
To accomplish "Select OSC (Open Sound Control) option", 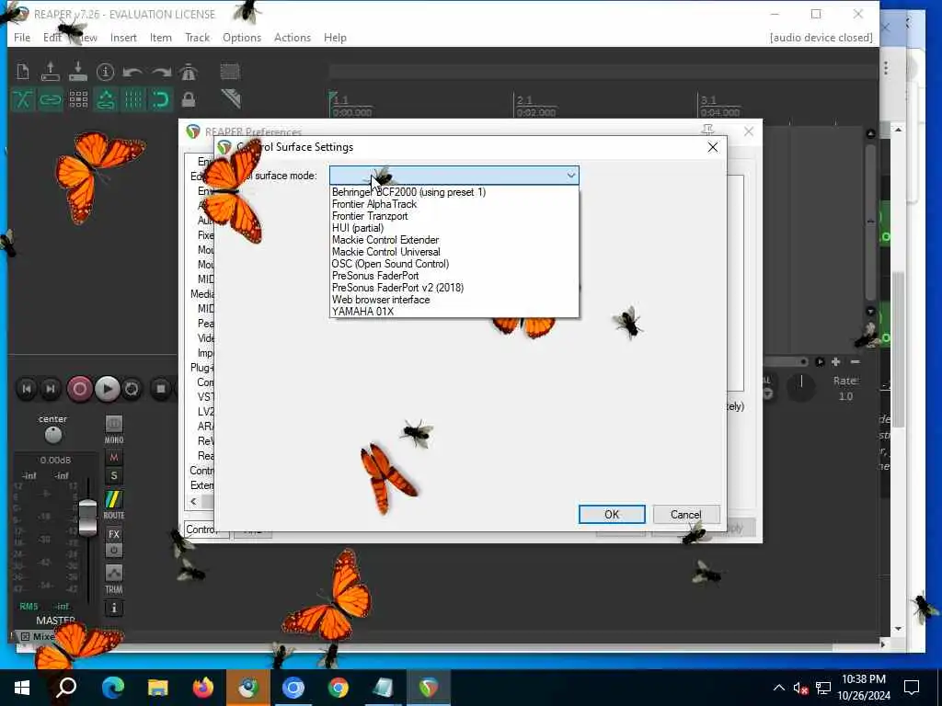I will pyautogui.click(x=454, y=264).
